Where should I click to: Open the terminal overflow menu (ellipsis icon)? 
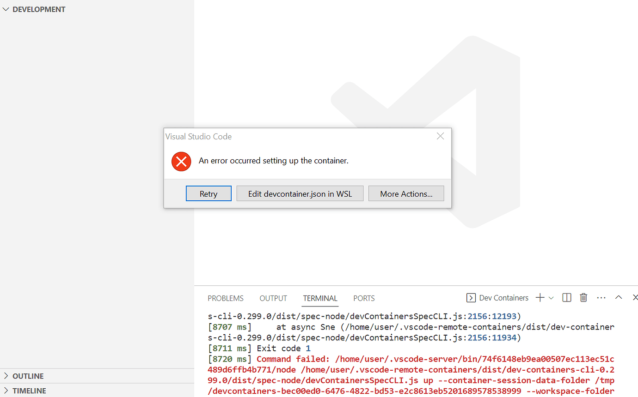click(x=601, y=297)
